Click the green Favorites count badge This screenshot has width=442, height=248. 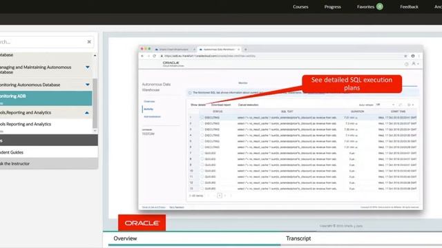click(x=380, y=6)
